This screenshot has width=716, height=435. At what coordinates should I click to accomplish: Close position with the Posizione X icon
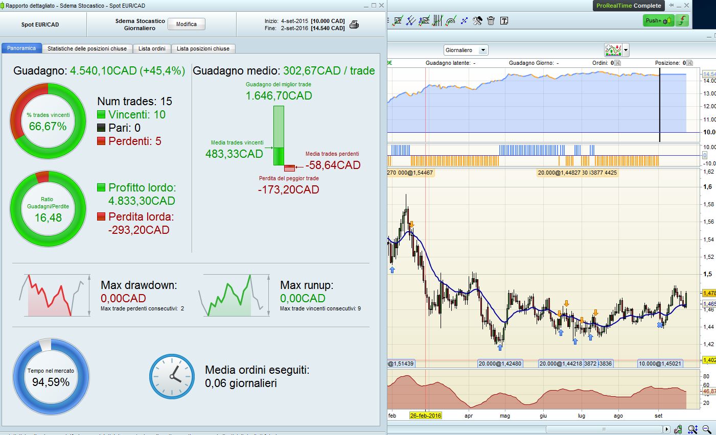[x=689, y=63]
